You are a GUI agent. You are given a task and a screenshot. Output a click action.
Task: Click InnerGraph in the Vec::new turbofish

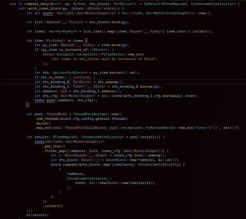(x=177, y=13)
